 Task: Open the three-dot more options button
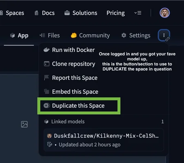click(164, 35)
